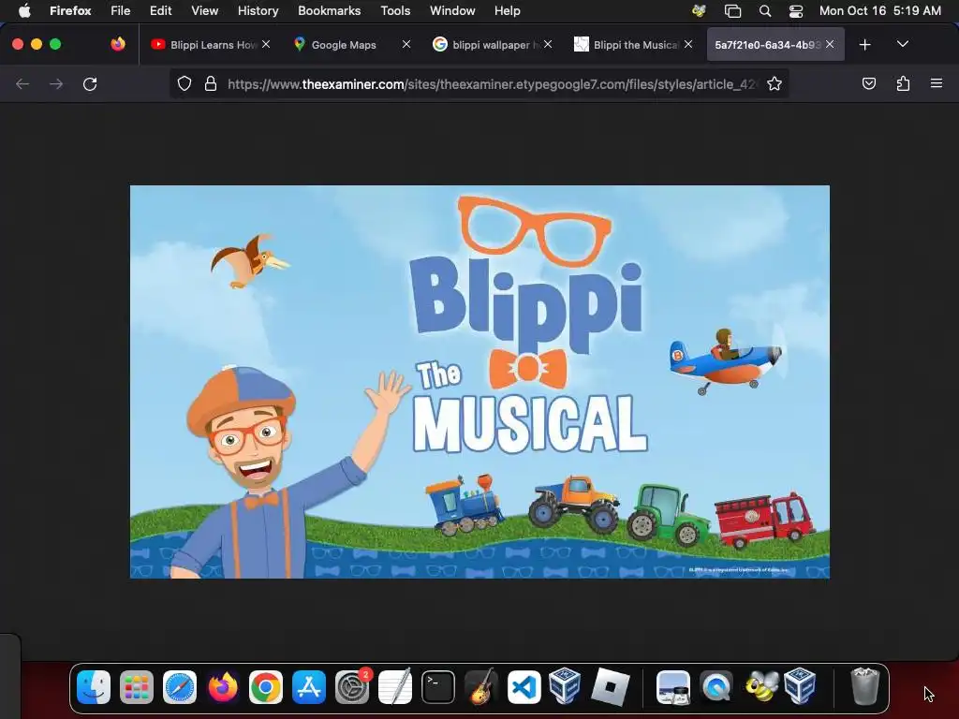Launch Terminal from the Dock
The height and width of the screenshot is (719, 959).
point(438,687)
